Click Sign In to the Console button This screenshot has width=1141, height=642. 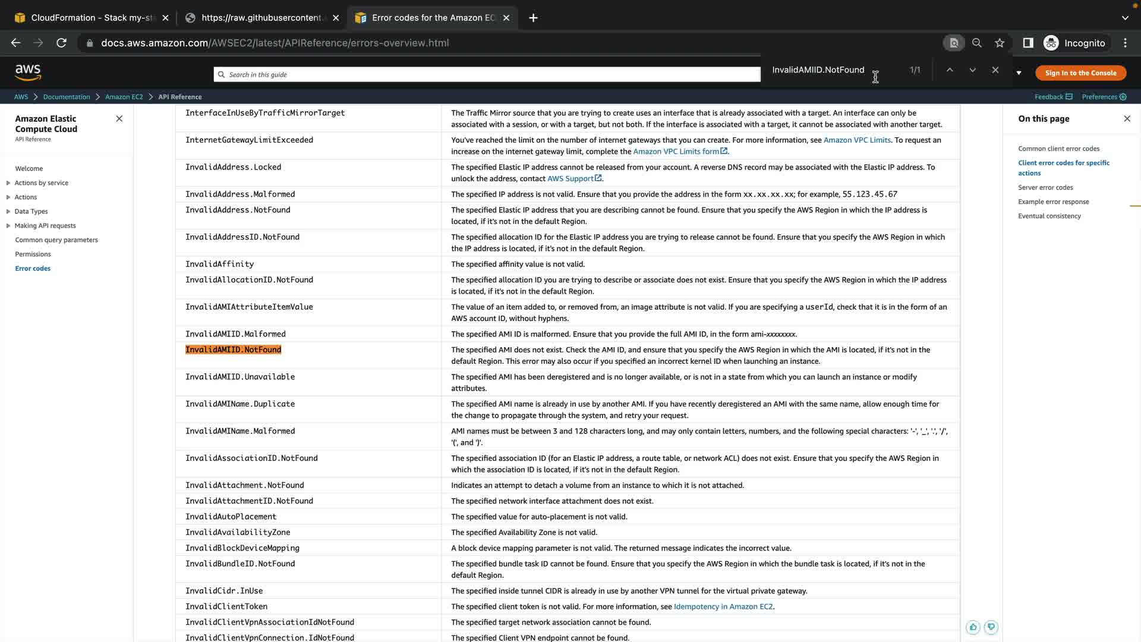pos(1080,73)
